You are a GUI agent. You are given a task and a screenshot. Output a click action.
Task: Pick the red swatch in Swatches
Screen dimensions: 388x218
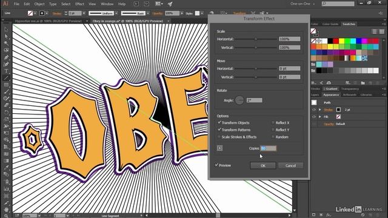tap(336, 41)
